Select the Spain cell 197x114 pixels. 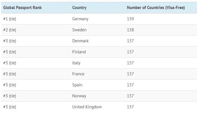77,85
